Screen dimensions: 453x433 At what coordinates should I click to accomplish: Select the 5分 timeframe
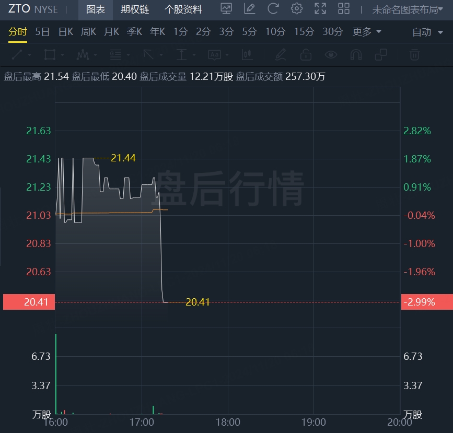click(249, 32)
